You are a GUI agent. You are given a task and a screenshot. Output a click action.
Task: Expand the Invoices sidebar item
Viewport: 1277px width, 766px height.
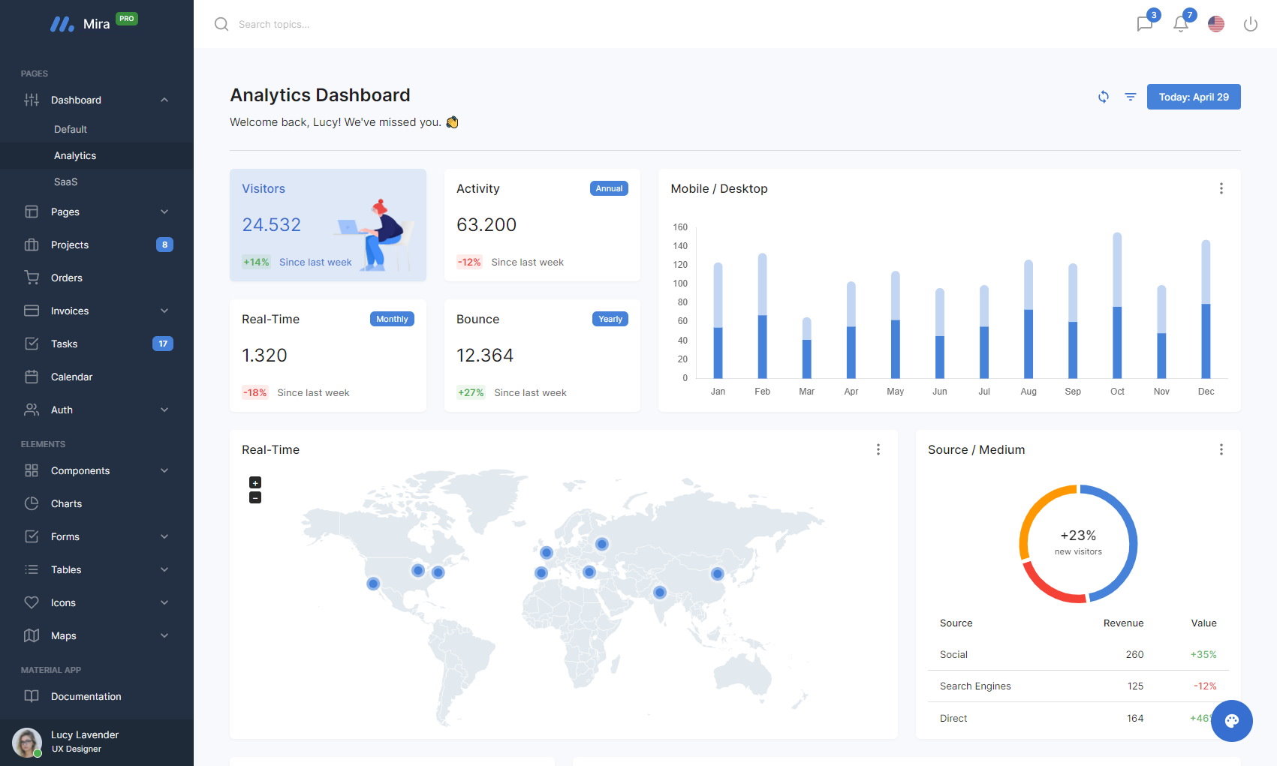point(97,311)
